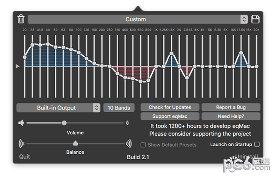
Task: Open the Need Help? link
Action: click(x=231, y=116)
